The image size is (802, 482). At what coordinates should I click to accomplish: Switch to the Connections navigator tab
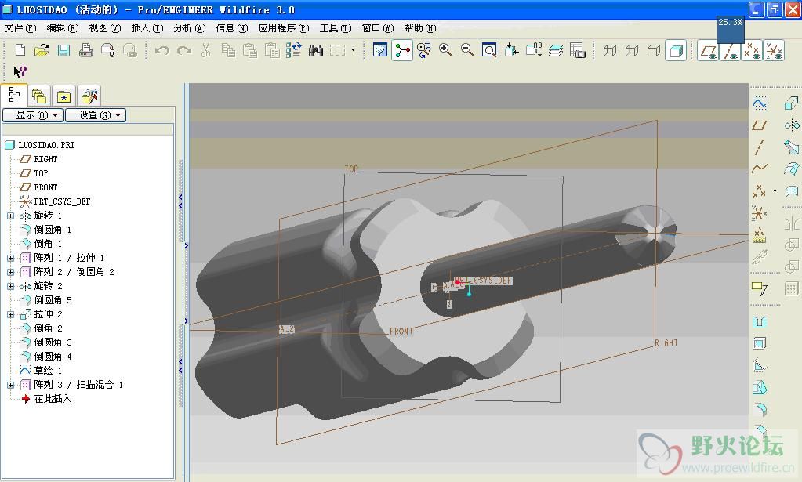[x=89, y=96]
